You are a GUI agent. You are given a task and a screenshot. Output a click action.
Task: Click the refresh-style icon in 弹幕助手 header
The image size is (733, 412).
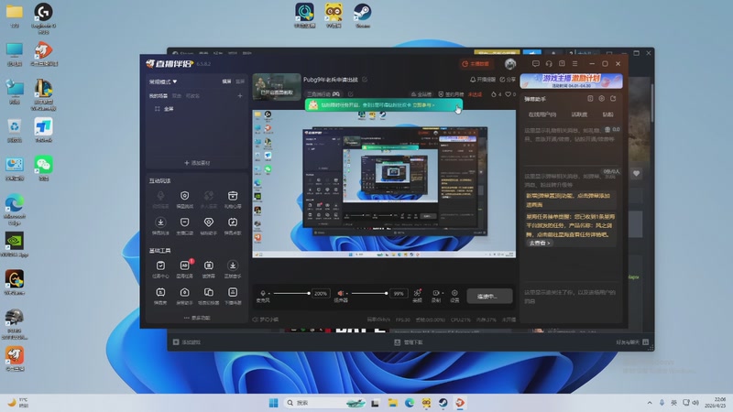(613, 99)
